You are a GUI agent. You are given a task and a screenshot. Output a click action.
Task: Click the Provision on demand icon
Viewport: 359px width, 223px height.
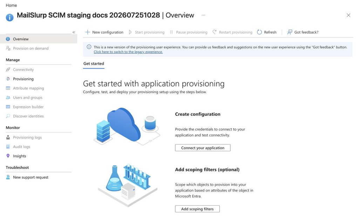pos(8,48)
